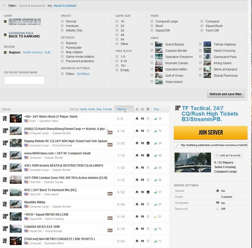252x248 pixels.
Task: Select the Grand Bazaar map thumbnail
Action: pos(159,44)
